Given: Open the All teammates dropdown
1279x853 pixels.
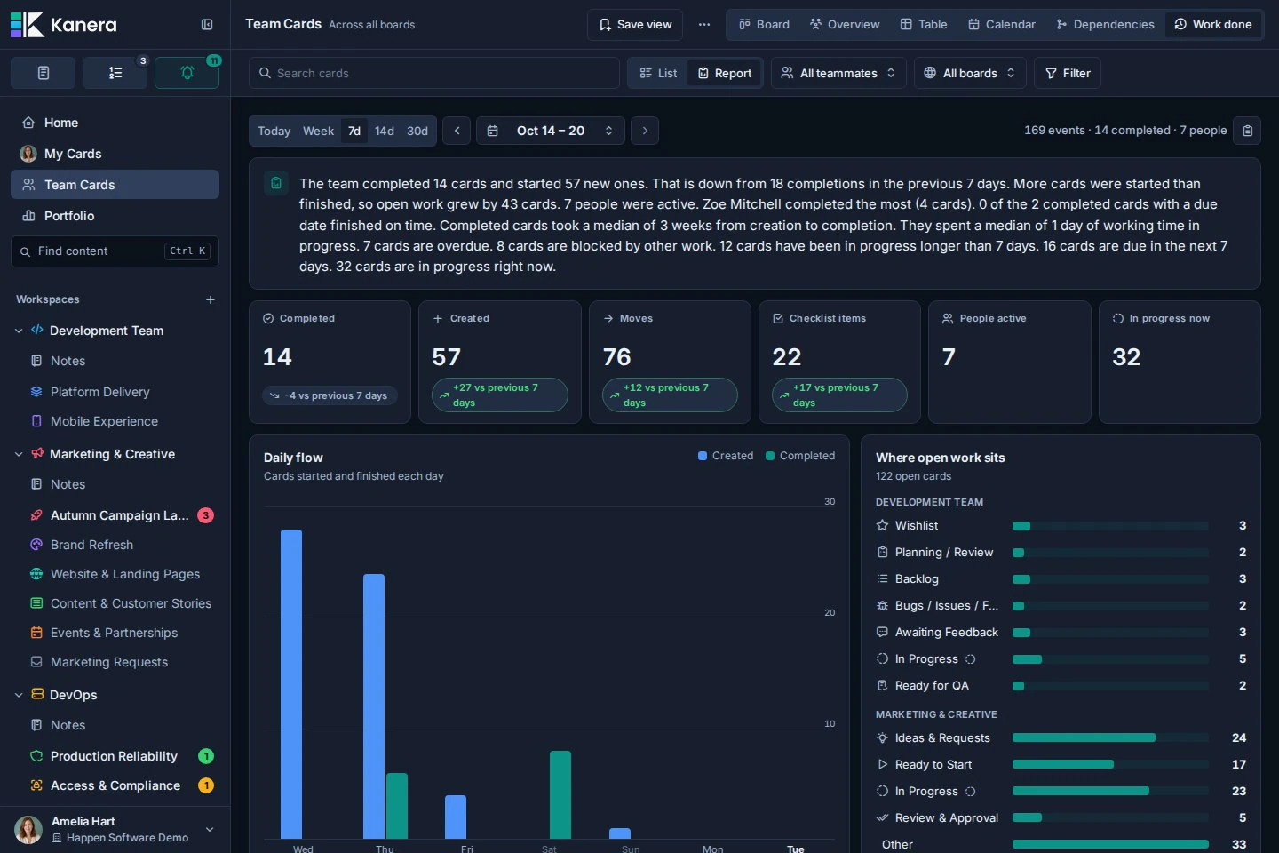Looking at the screenshot, I should pos(838,73).
